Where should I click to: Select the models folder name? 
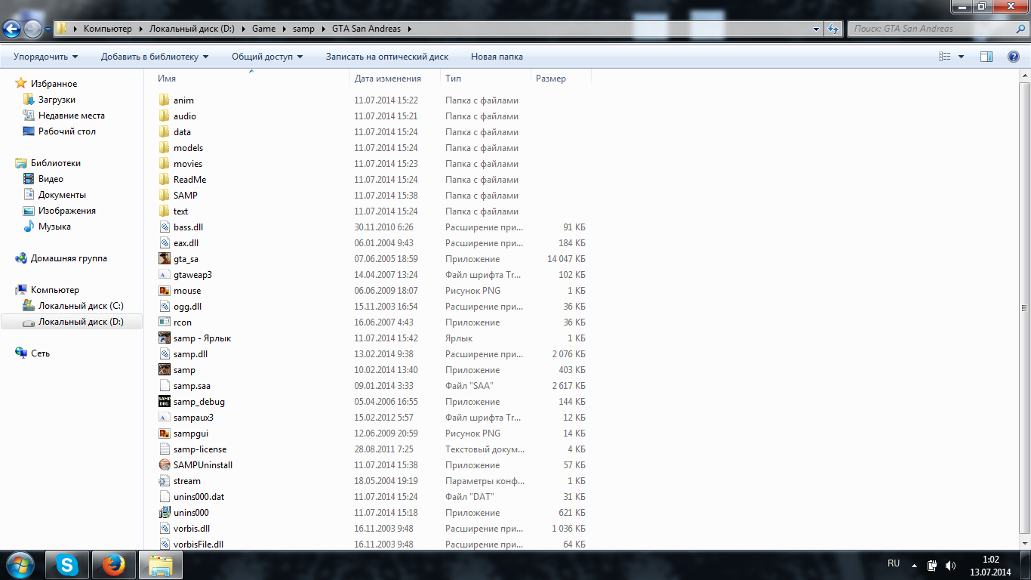188,148
